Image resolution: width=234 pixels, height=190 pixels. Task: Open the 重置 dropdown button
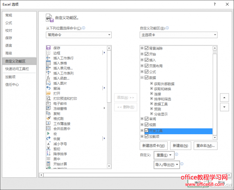pyautogui.click(x=164, y=155)
